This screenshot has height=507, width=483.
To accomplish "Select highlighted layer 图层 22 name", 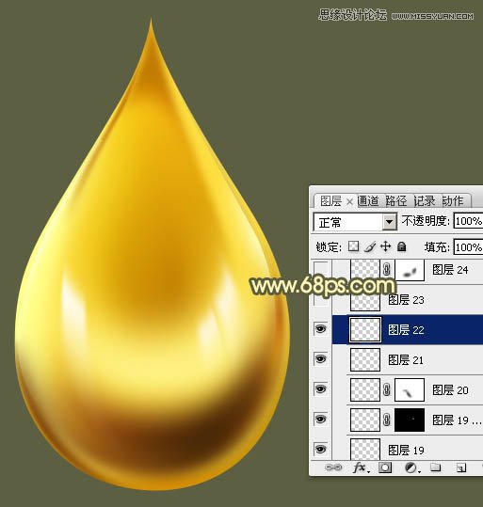I will [406, 330].
